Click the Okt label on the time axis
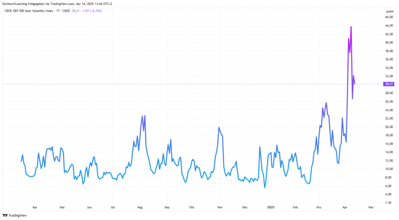 [x=192, y=207]
